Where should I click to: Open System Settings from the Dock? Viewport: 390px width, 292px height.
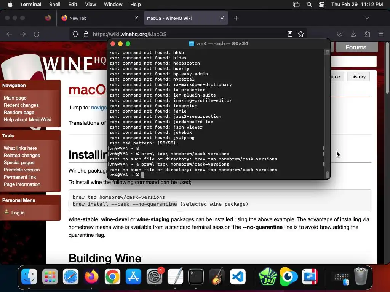coord(154,276)
